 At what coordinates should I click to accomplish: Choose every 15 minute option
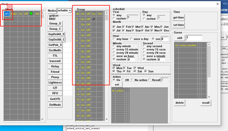pyautogui.click(x=114, y=50)
